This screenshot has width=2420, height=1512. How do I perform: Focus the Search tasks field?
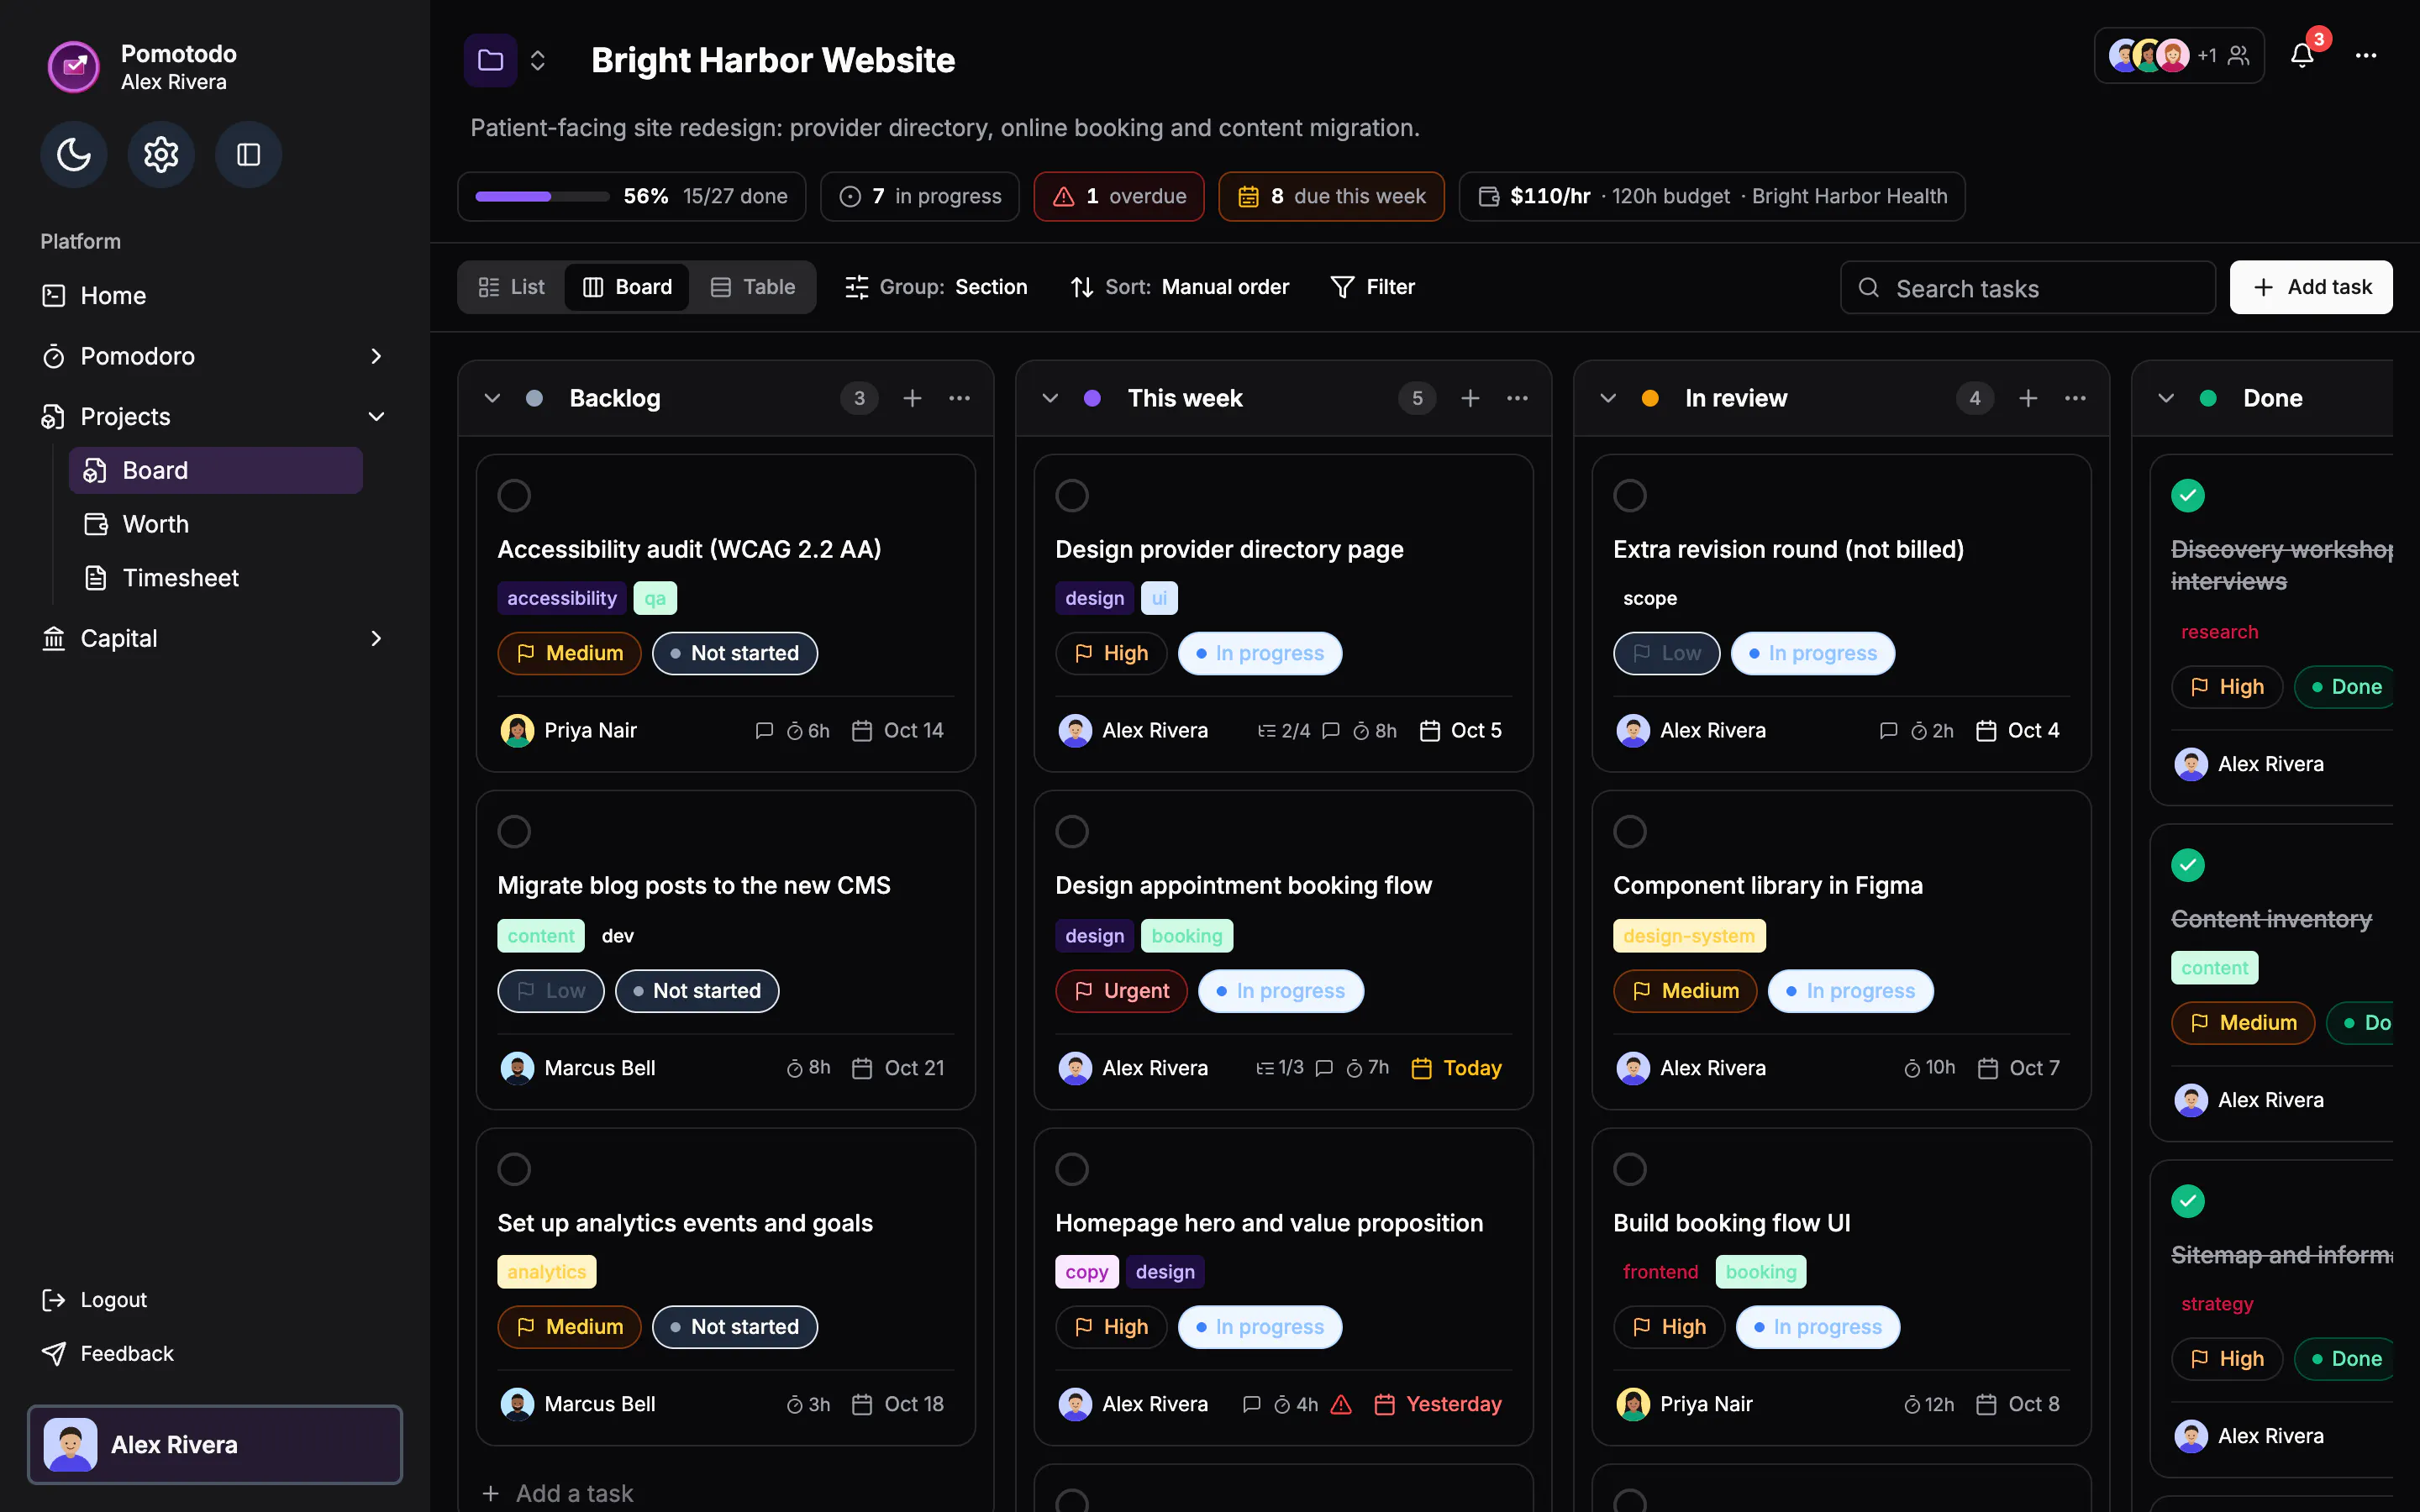(x=2027, y=288)
